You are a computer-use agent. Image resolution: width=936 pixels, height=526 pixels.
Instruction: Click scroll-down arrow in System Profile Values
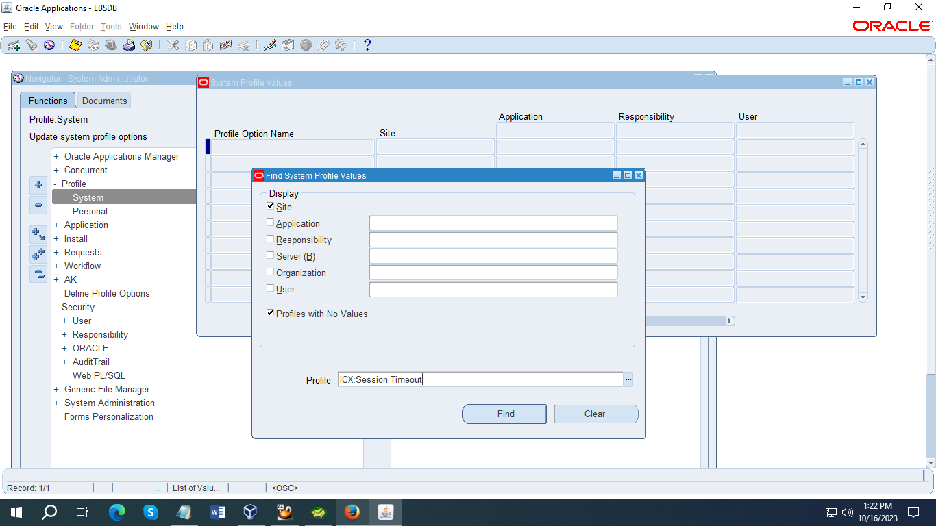(x=863, y=297)
